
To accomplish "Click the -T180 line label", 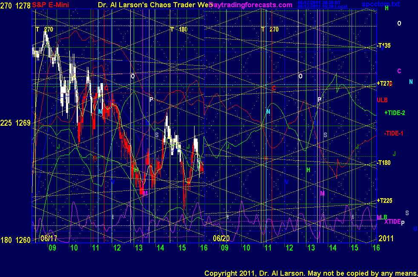I will point(384,162).
